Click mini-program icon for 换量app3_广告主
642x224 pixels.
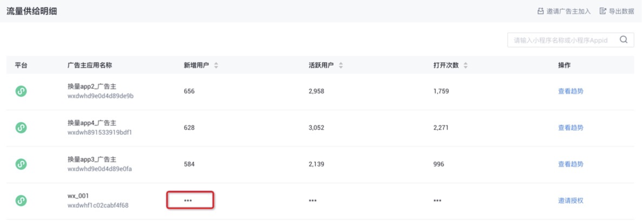[21, 164]
